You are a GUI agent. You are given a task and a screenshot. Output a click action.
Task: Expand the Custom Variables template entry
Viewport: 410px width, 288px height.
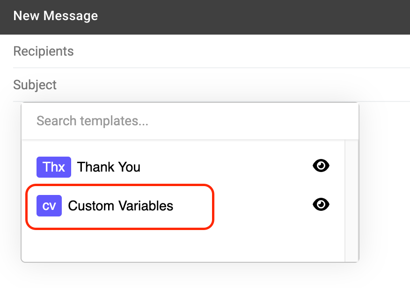[x=121, y=206]
